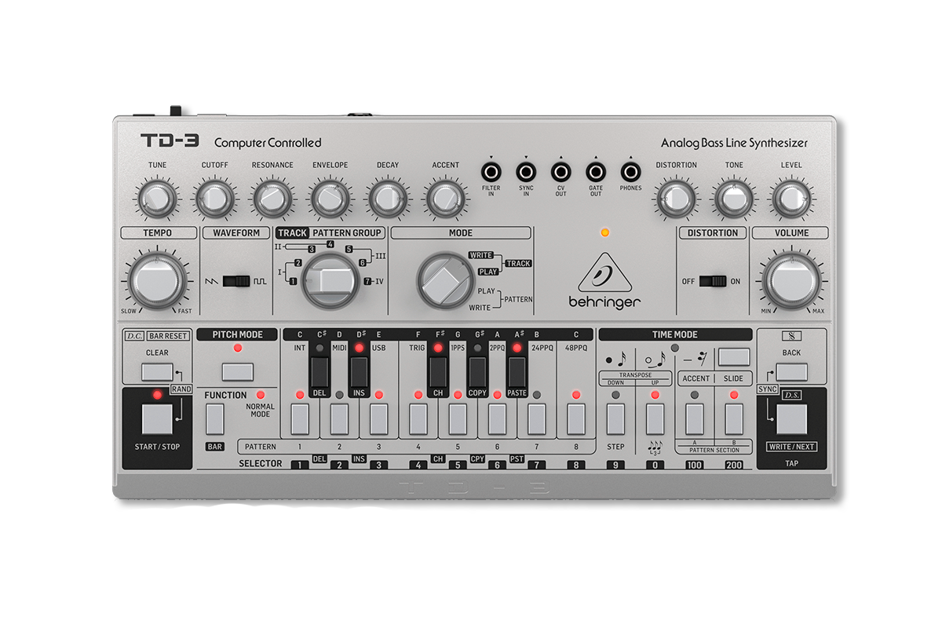This screenshot has height=628, width=942.
Task: Toggle the Distortion OFF/ON switch
Action: pos(713,281)
